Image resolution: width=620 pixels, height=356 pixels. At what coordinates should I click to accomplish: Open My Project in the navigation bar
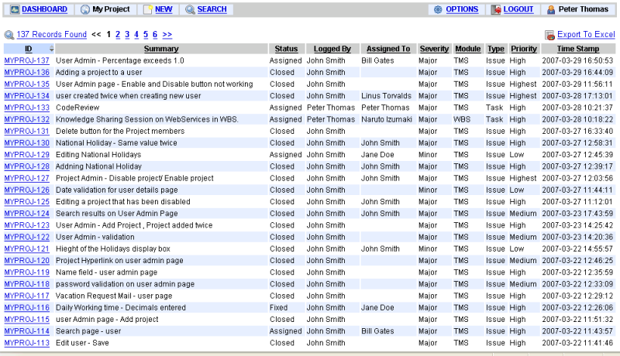[x=111, y=9]
